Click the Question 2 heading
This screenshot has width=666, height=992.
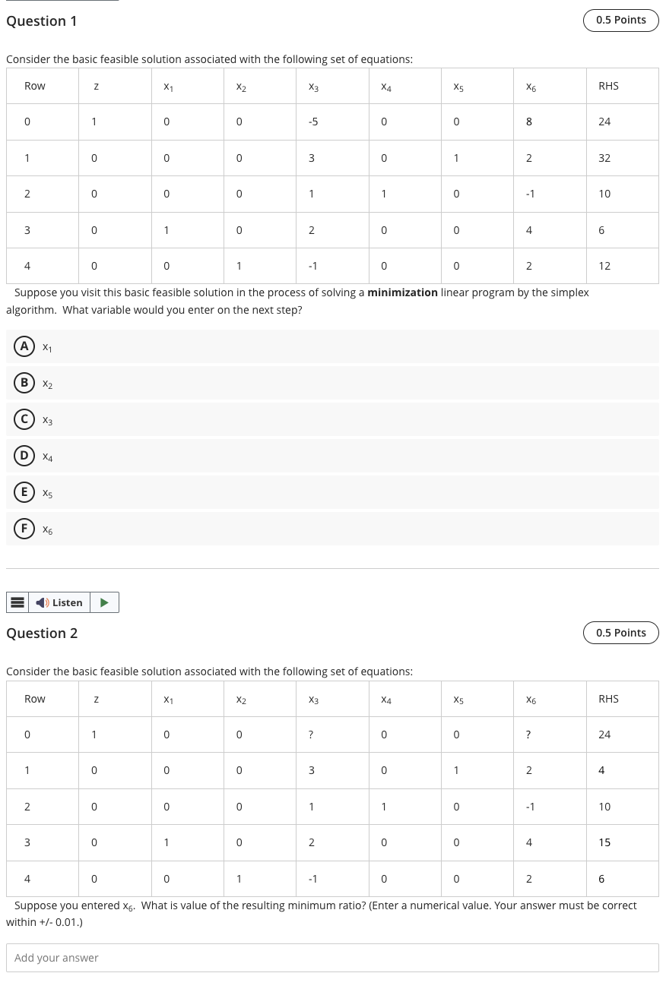click(42, 633)
